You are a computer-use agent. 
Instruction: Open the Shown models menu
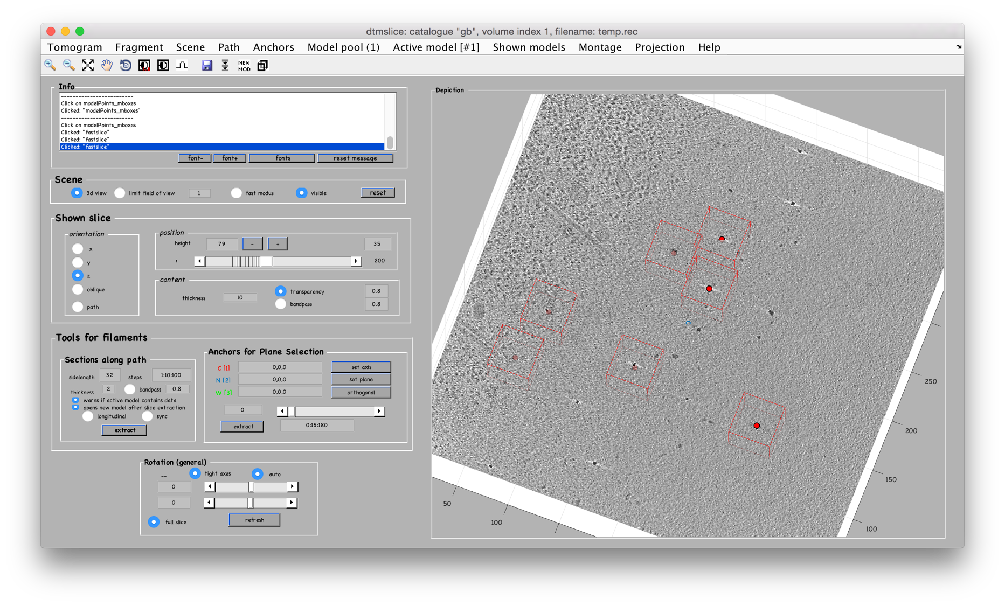coord(529,47)
